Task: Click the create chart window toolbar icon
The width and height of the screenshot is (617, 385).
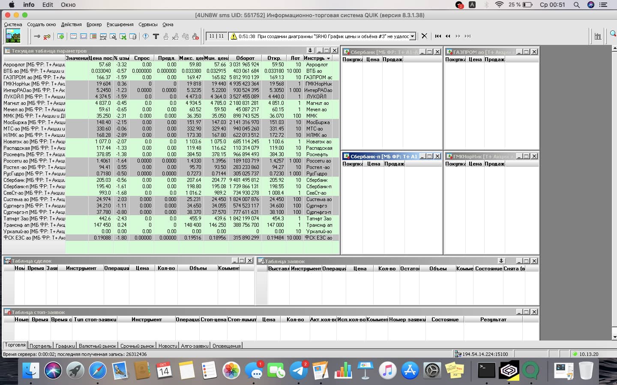Action: click(x=84, y=36)
